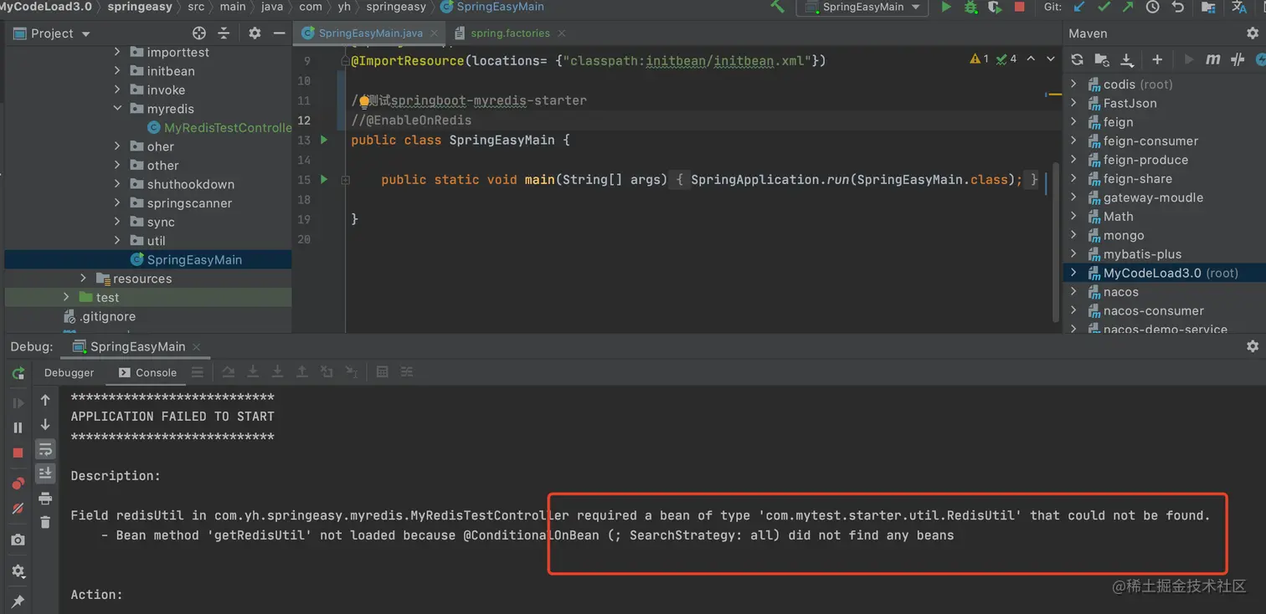Run with coverage shield icon
Screen dimensions: 1266x614
[x=995, y=7]
